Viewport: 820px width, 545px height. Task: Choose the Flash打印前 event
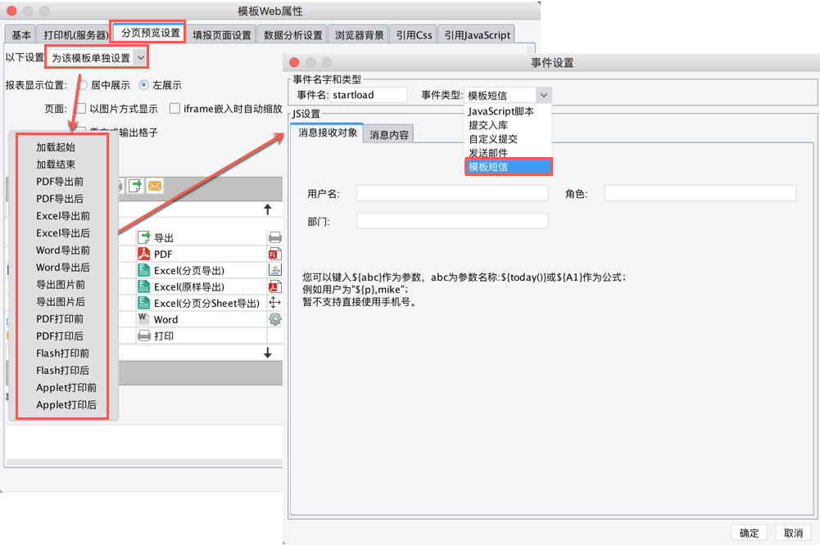[62, 354]
